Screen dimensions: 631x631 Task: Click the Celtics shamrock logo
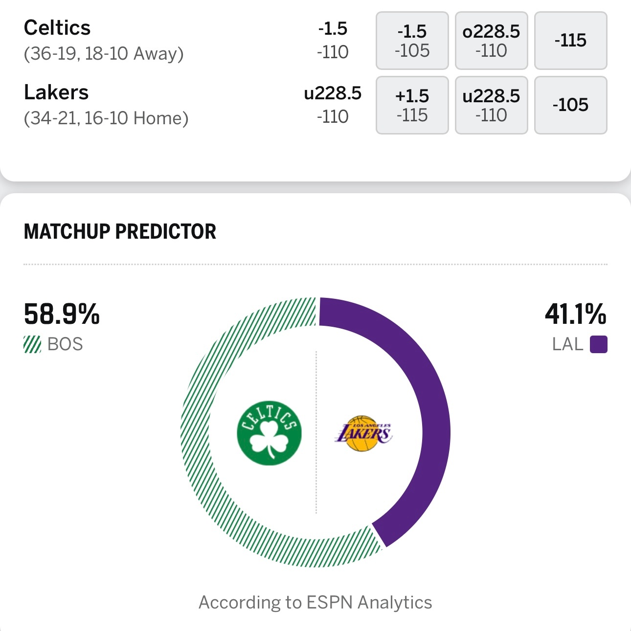(269, 433)
